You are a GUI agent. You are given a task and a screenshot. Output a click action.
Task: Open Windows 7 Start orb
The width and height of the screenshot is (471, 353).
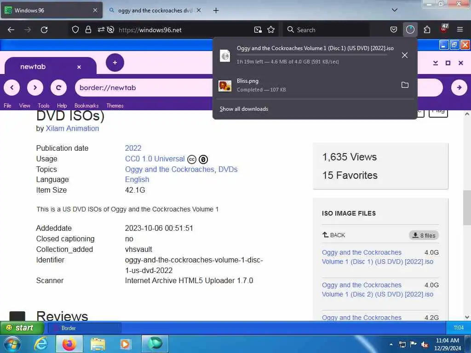[x=11, y=344]
